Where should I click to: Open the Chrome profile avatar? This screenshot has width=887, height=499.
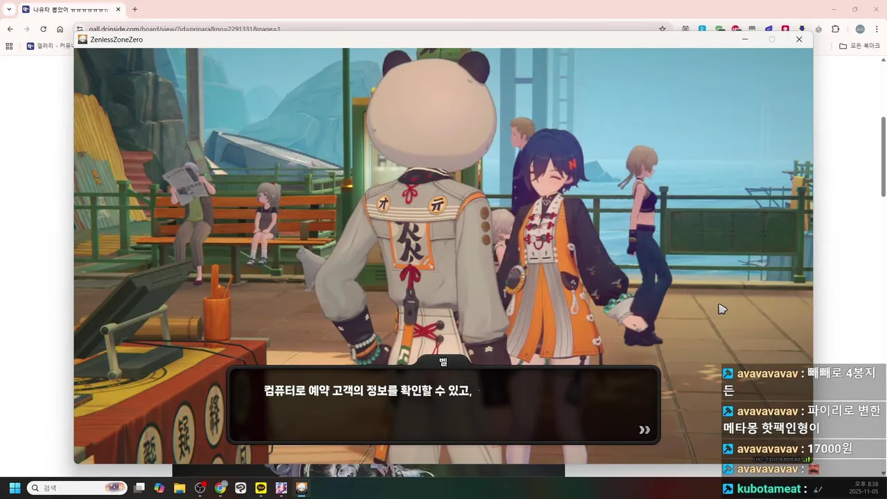(x=860, y=29)
